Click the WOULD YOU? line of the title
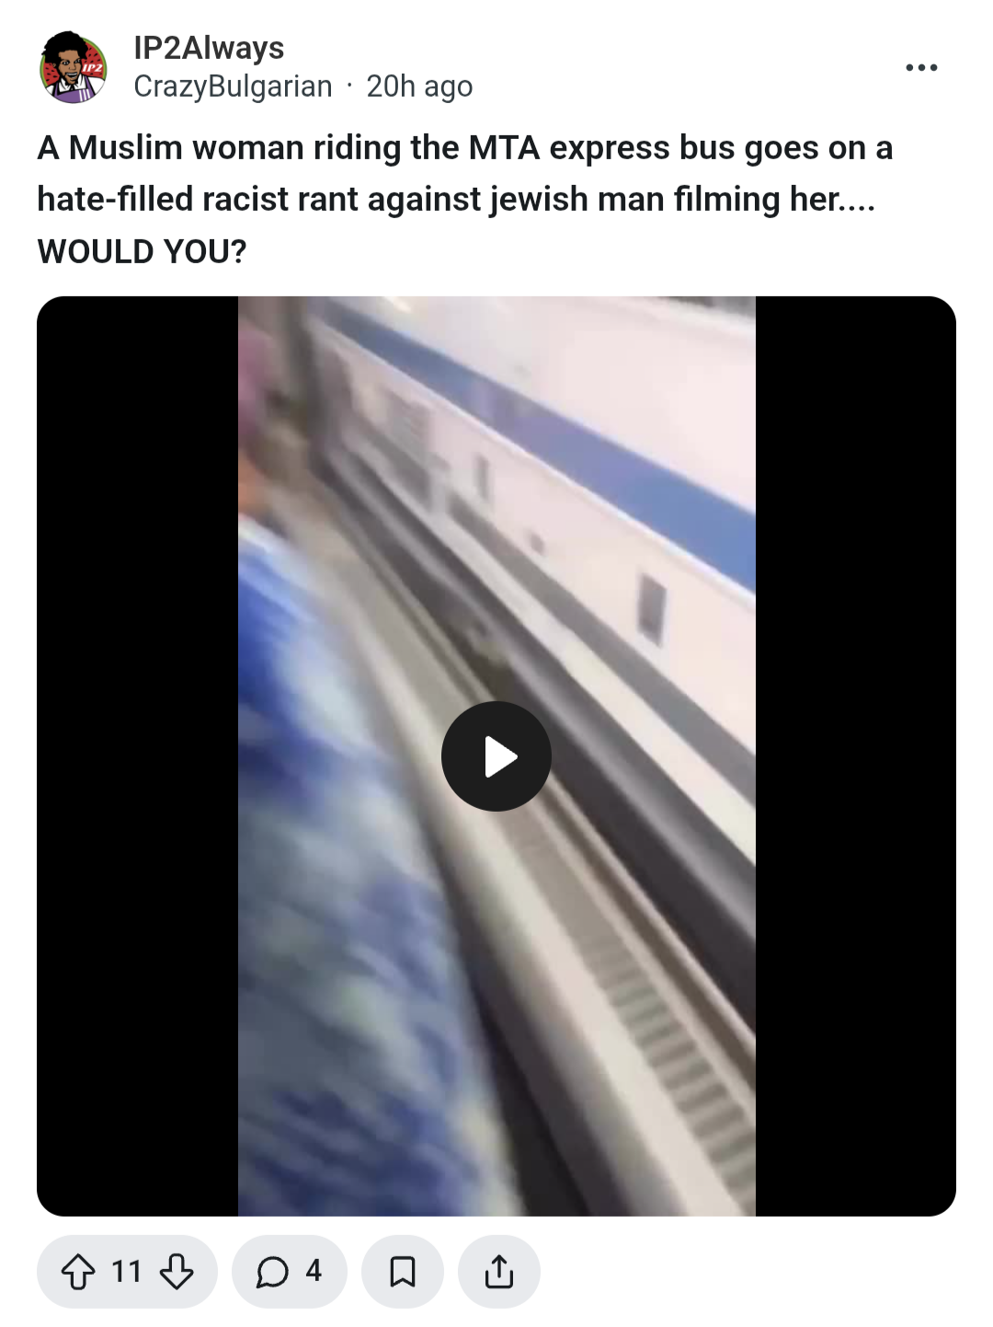This screenshot has height=1327, width=993. 142,251
